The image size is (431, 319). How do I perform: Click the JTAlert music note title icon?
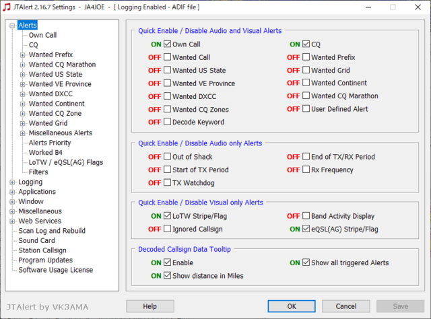pyautogui.click(x=6, y=7)
